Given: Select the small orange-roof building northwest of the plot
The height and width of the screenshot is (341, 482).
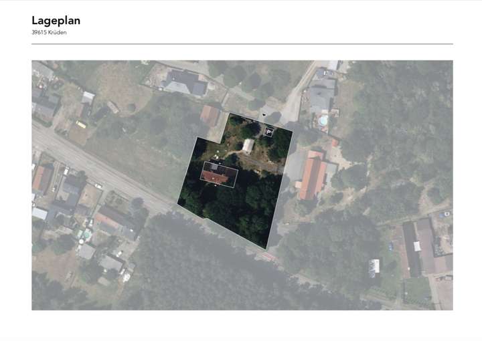Looking at the screenshot, I should click(x=210, y=116).
